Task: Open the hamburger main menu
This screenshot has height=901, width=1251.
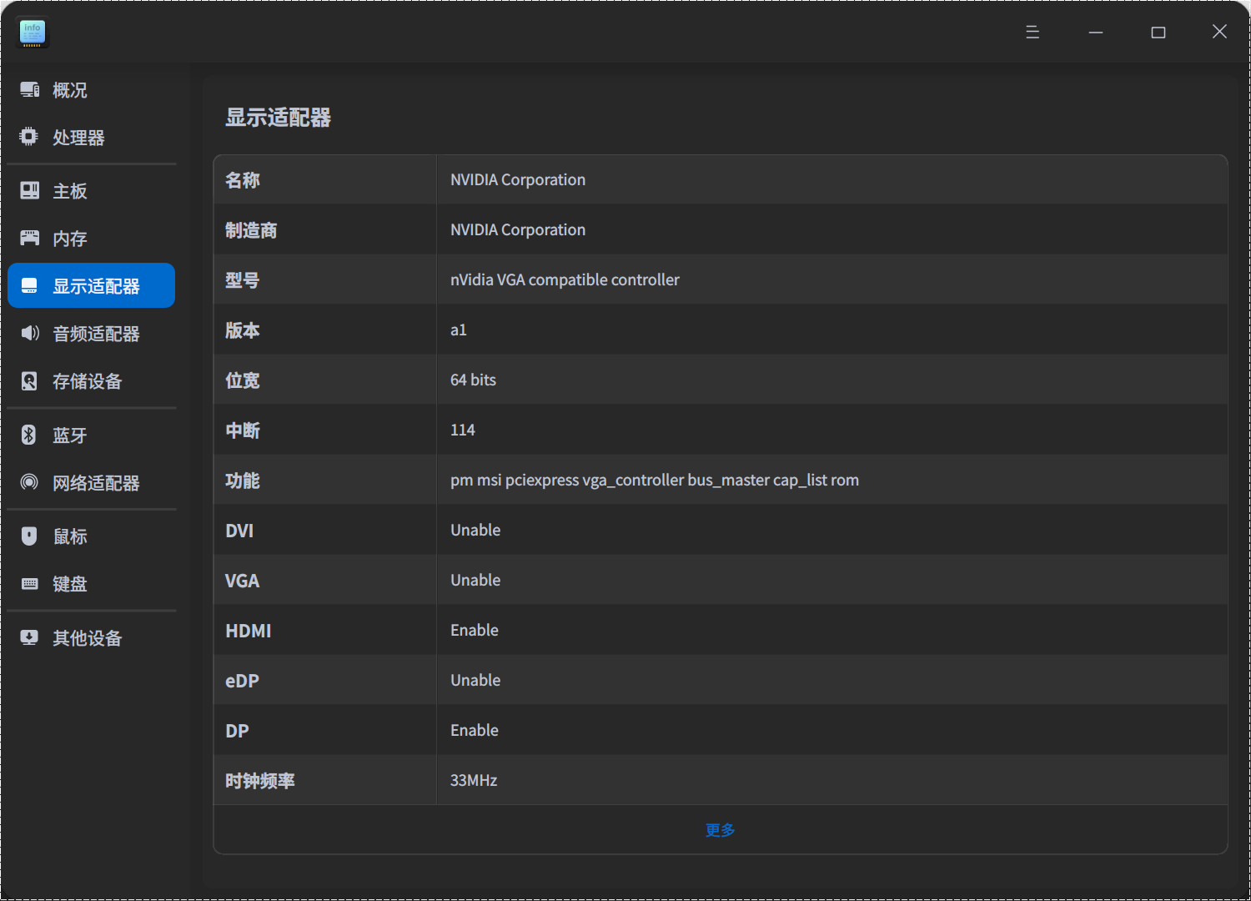Action: click(x=1032, y=32)
